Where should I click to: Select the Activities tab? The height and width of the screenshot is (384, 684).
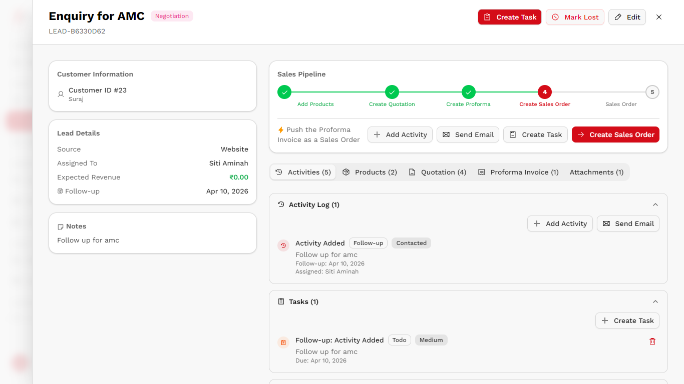point(303,171)
